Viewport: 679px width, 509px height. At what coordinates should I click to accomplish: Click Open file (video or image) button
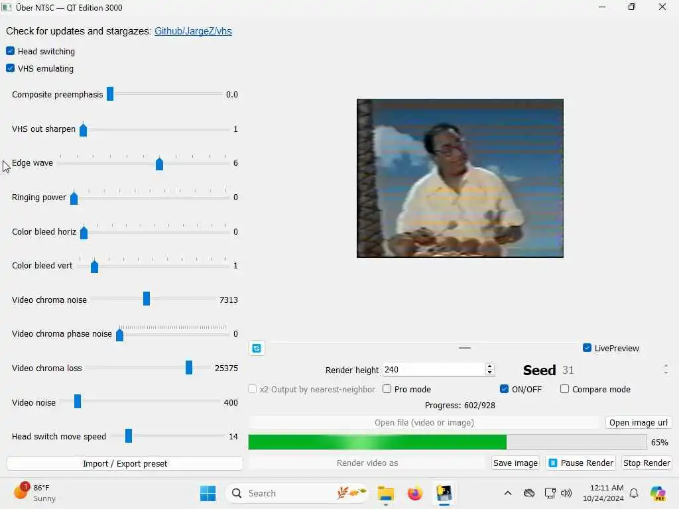pyautogui.click(x=424, y=422)
